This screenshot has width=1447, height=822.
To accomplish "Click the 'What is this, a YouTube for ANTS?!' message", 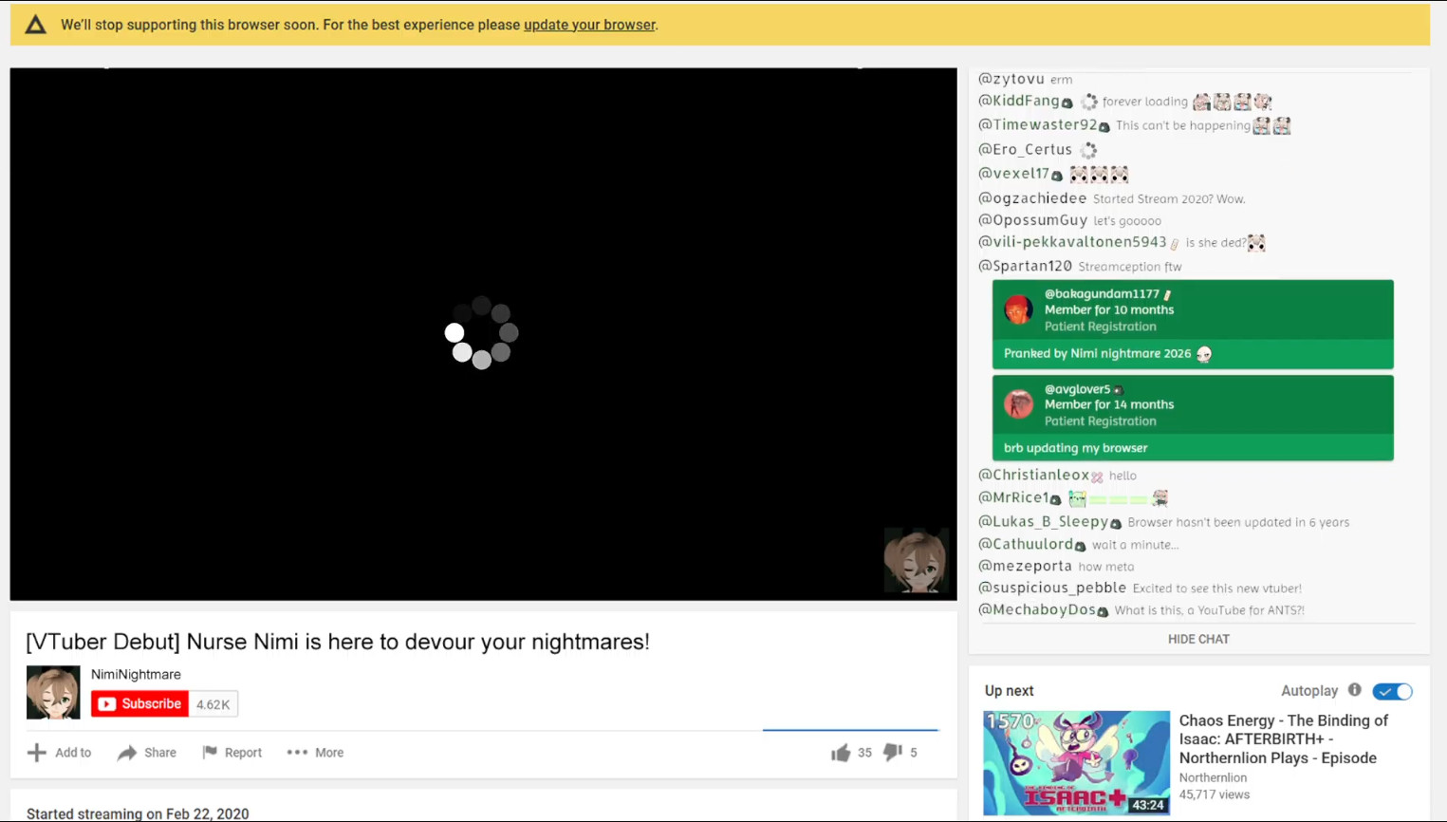I will pos(1209,610).
